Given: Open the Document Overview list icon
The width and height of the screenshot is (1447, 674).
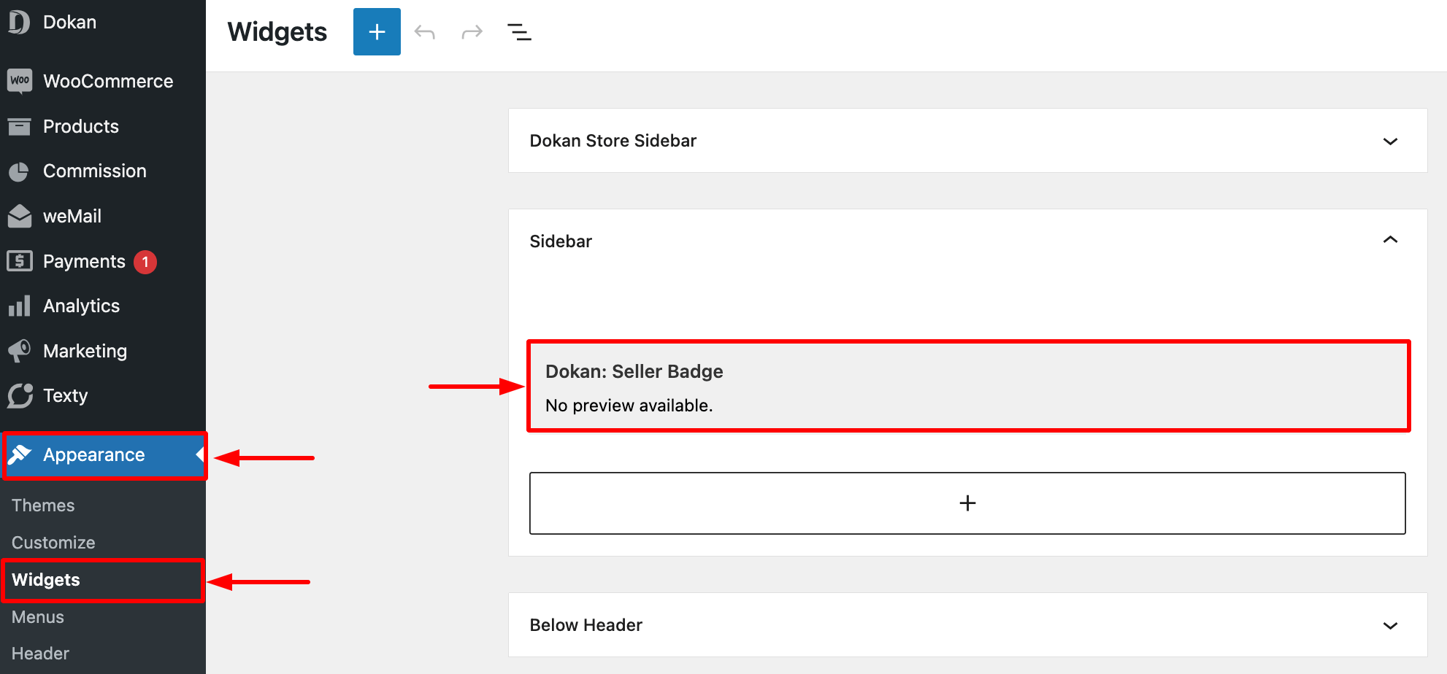Looking at the screenshot, I should tap(519, 31).
